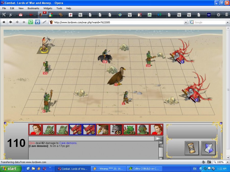Expand the Quick Launch overflow chevron
This screenshot has height=172, width=230.
(x=50, y=168)
